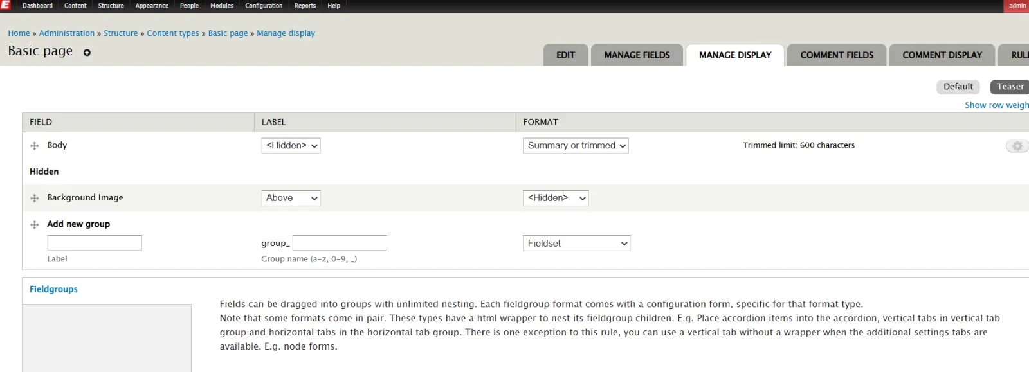Click the new group Label text field

point(95,243)
